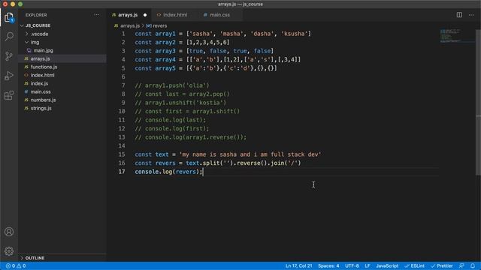Click the code minimap preview
Image resolution: width=481 pixels, height=270 pixels.
(457, 36)
